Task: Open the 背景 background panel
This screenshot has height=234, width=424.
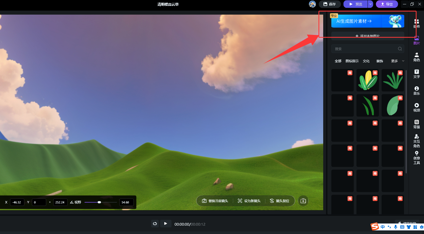Action: coord(416,124)
